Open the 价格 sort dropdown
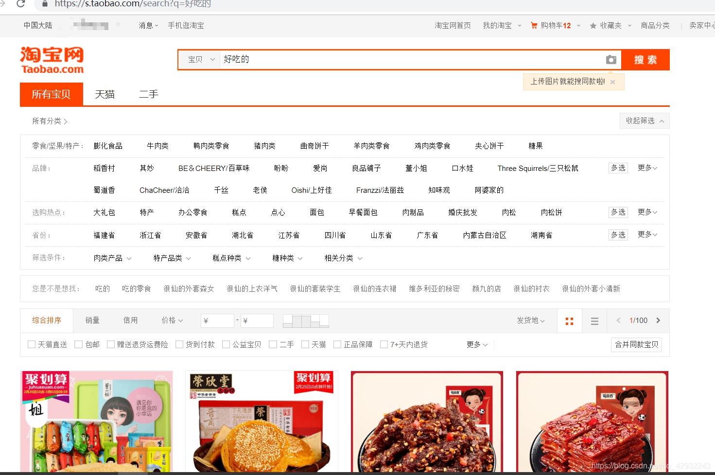 point(173,320)
